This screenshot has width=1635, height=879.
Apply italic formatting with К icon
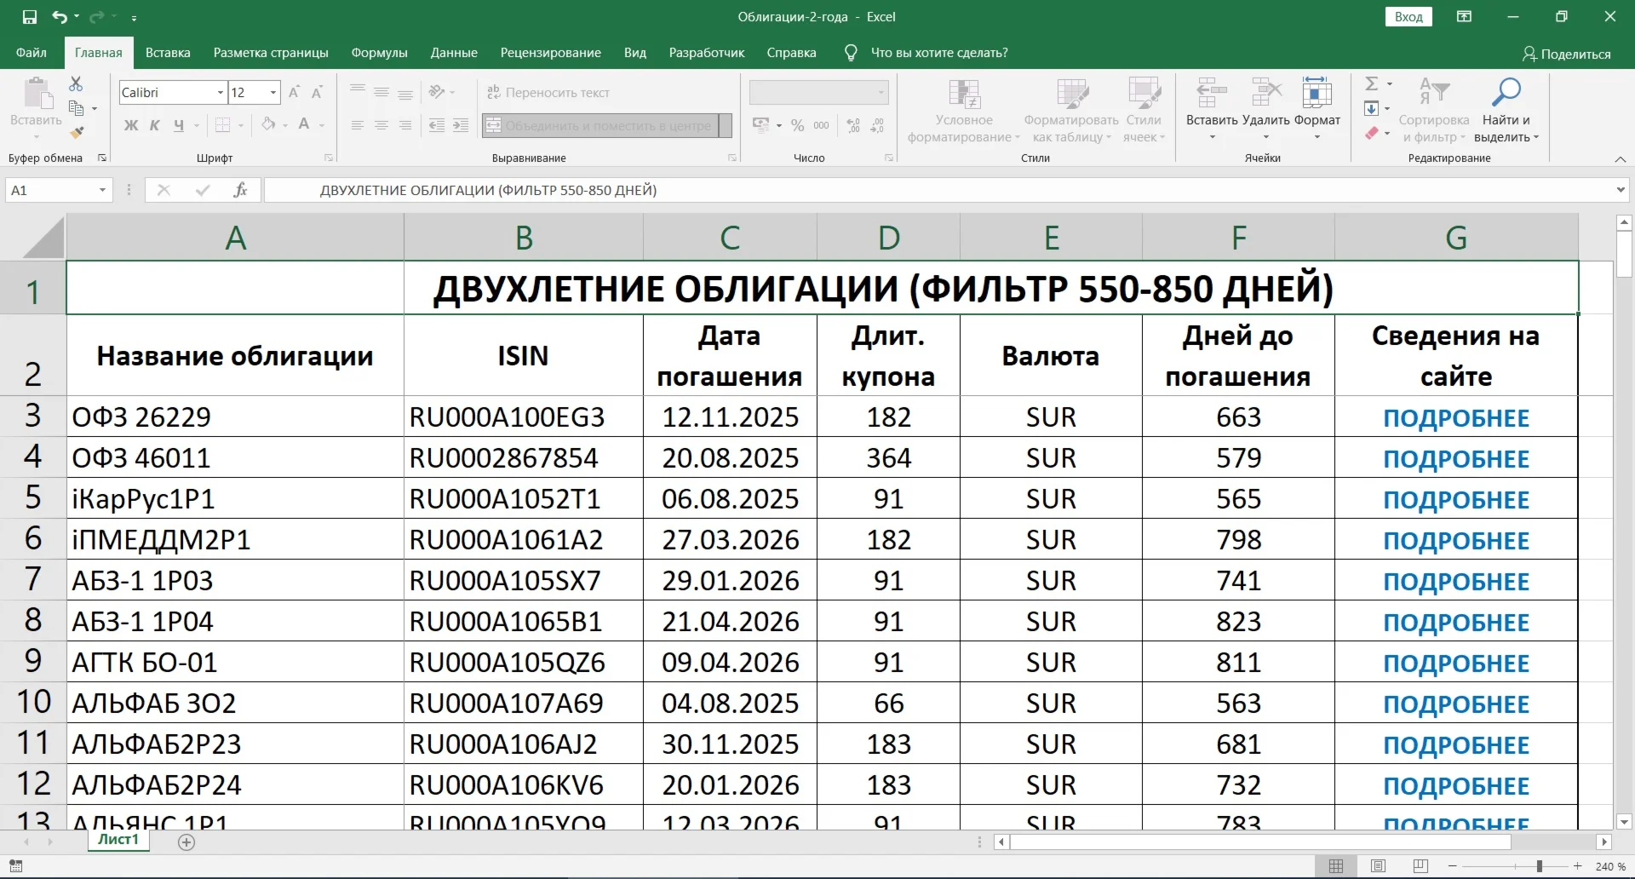153,125
